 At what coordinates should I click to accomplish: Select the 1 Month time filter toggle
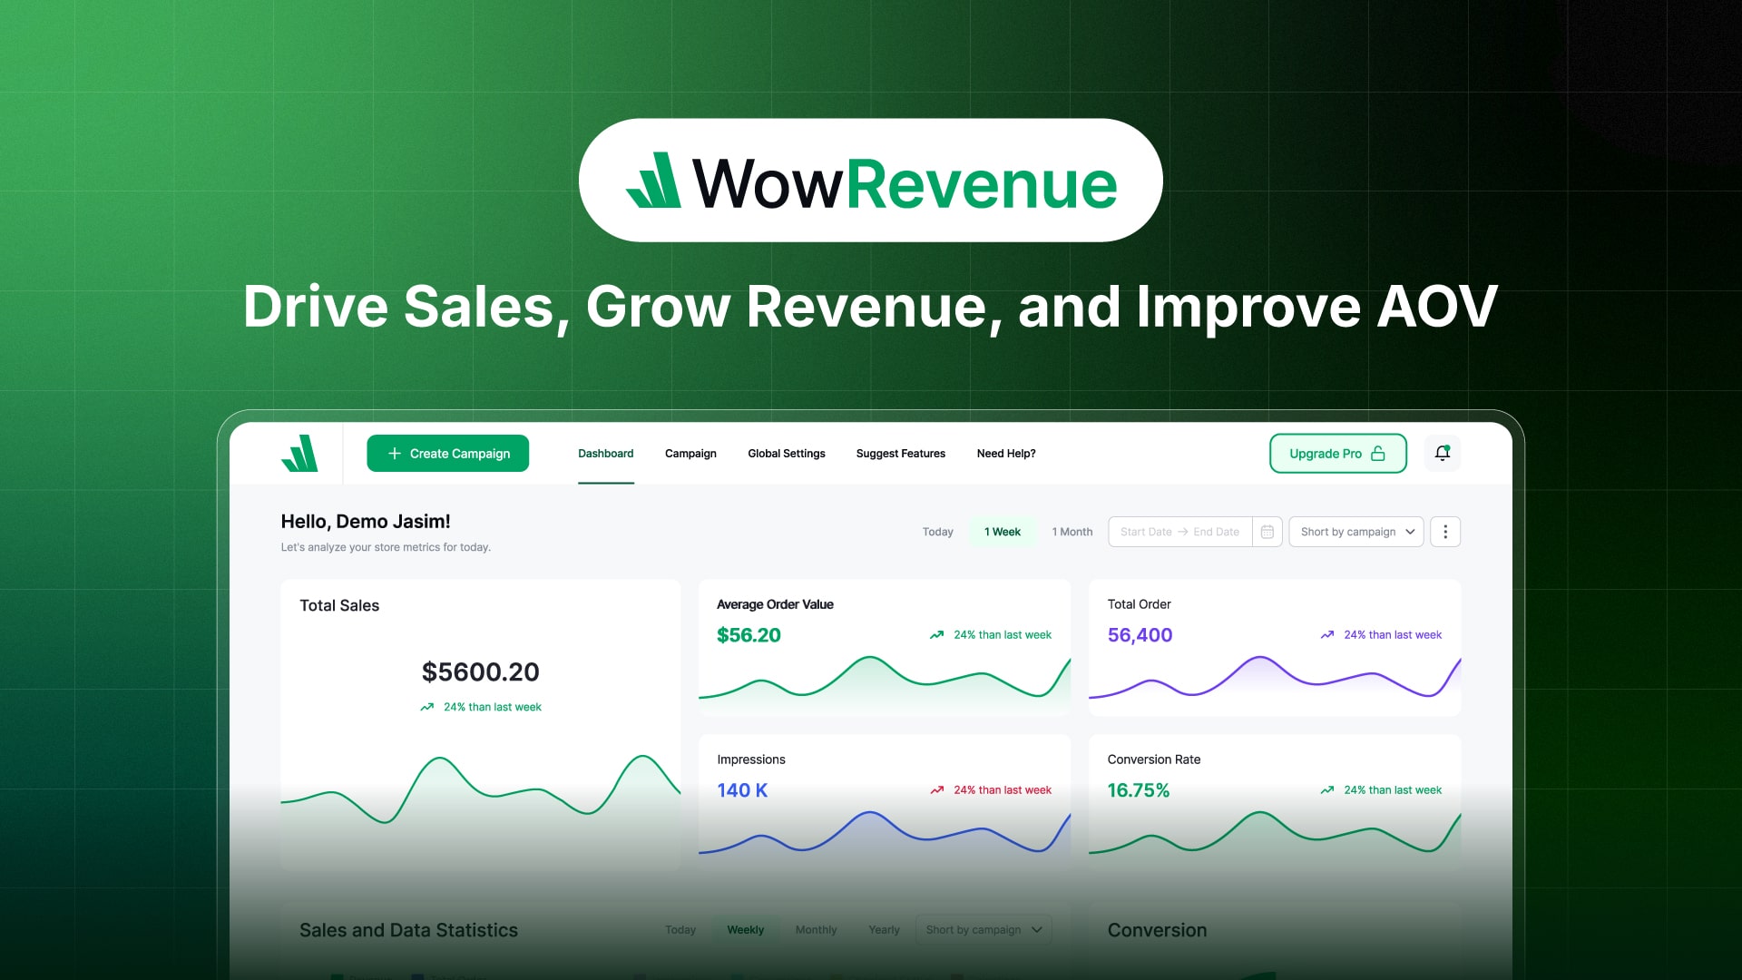click(x=1071, y=531)
